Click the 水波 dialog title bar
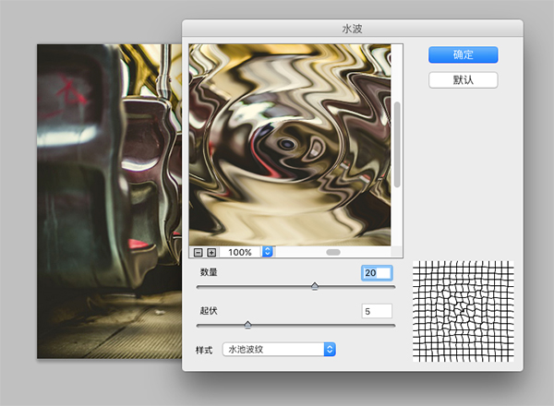This screenshot has height=406, width=554. 352,29
